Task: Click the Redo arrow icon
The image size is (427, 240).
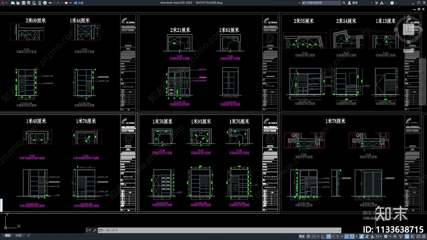Action: 58,3
